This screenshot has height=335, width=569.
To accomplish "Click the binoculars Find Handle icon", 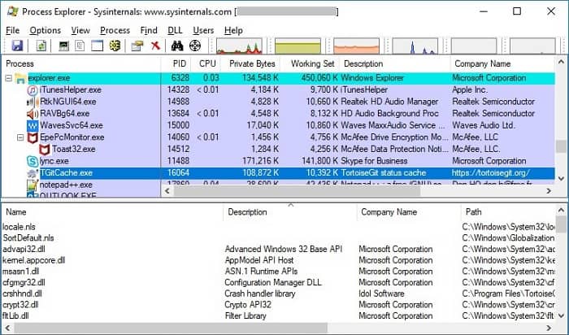I will 177,46.
